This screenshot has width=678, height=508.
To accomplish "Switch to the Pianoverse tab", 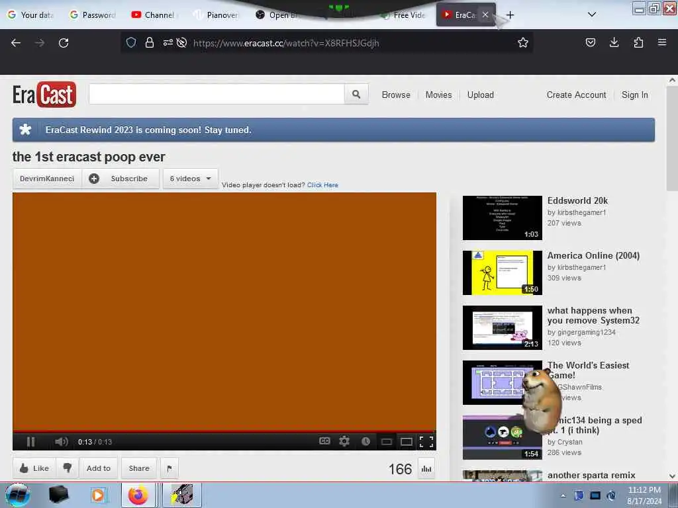I will click(217, 15).
